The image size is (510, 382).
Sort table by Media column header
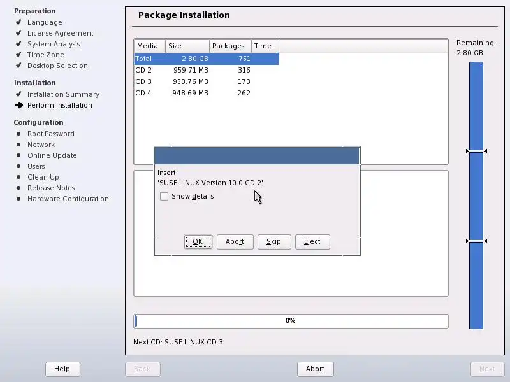(x=150, y=46)
